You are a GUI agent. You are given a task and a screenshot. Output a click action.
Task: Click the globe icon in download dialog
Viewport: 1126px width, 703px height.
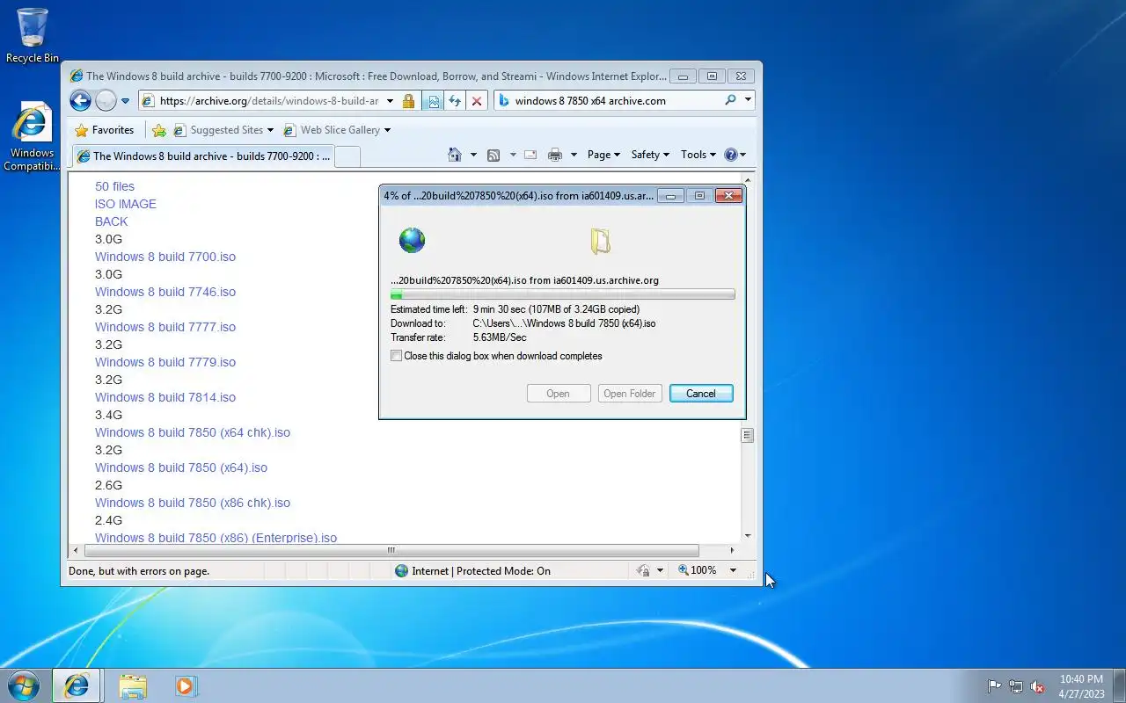412,240
